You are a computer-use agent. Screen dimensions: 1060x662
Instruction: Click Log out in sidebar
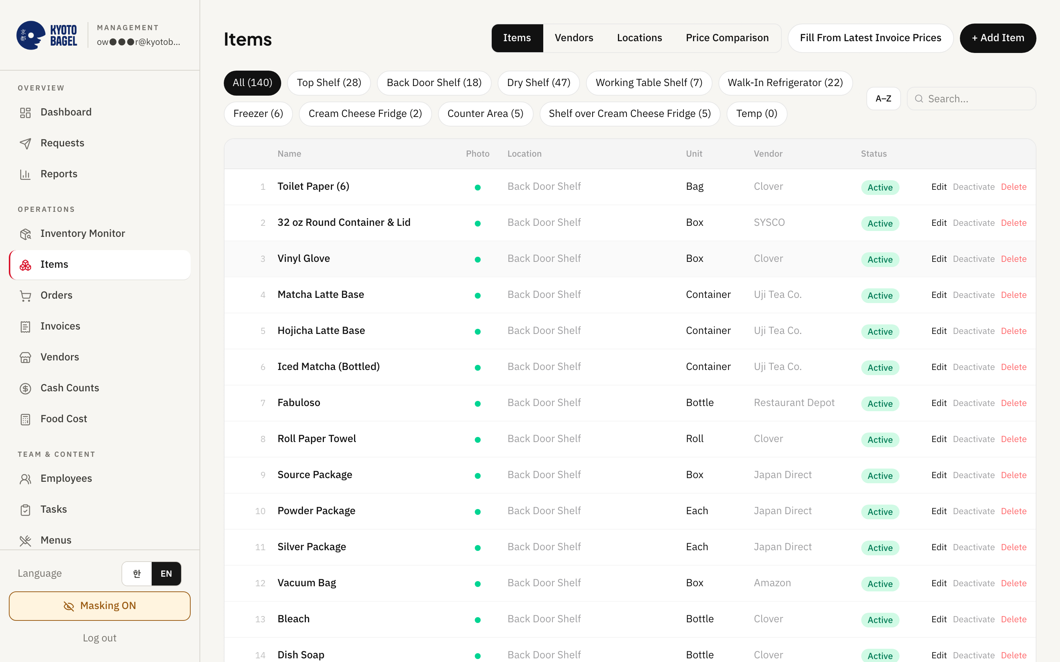(x=99, y=638)
